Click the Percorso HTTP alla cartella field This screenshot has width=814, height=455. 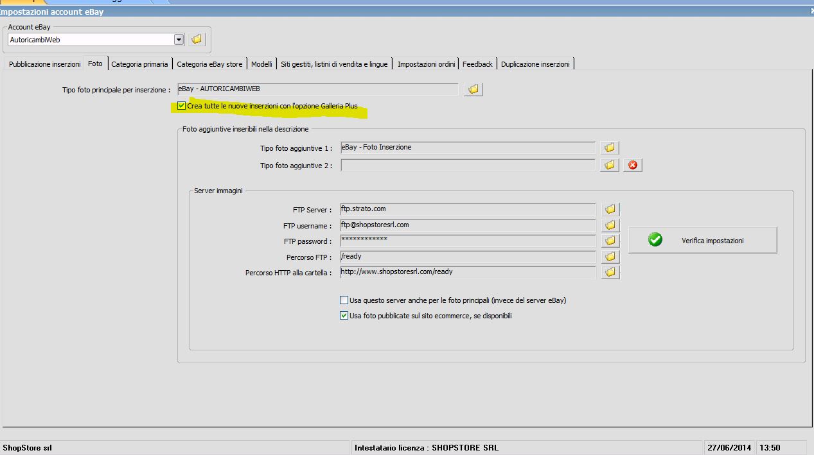click(x=468, y=272)
